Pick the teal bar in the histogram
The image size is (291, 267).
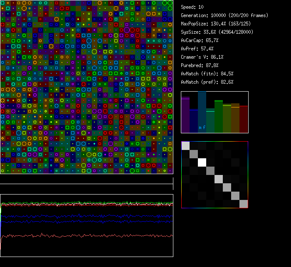(210, 121)
